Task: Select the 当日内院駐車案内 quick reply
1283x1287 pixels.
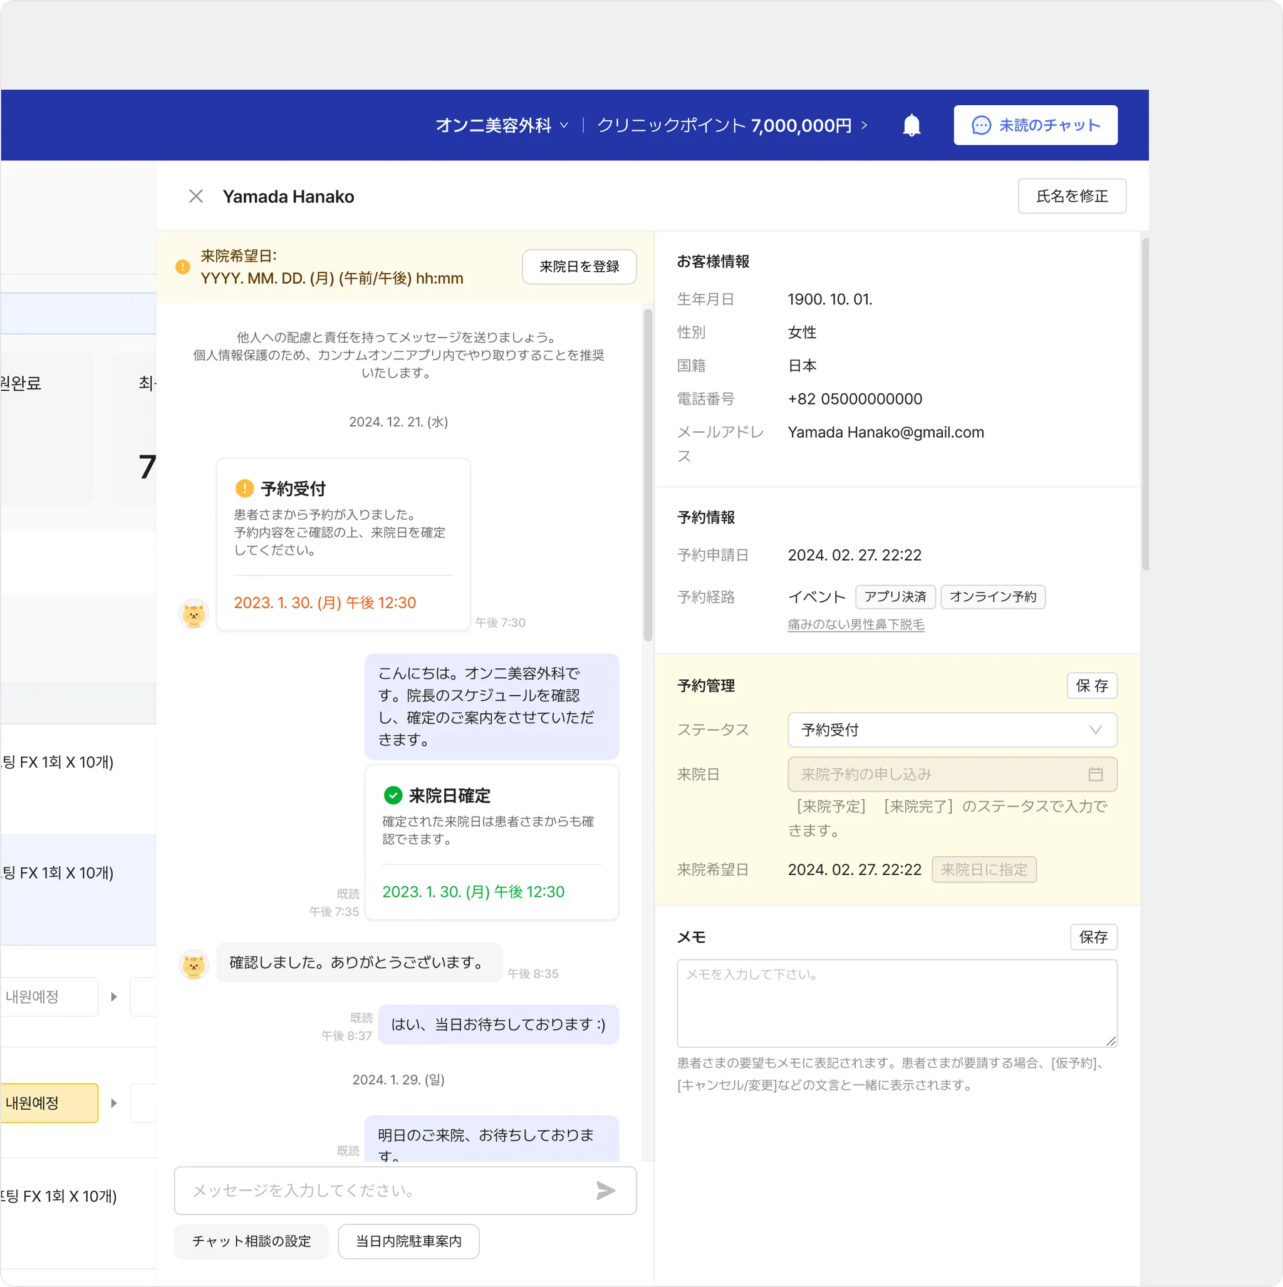Action: [x=408, y=1241]
